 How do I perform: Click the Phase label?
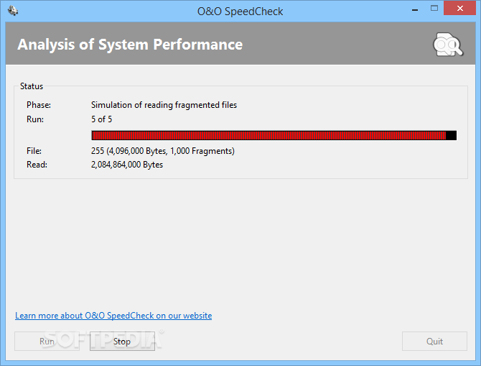39,105
